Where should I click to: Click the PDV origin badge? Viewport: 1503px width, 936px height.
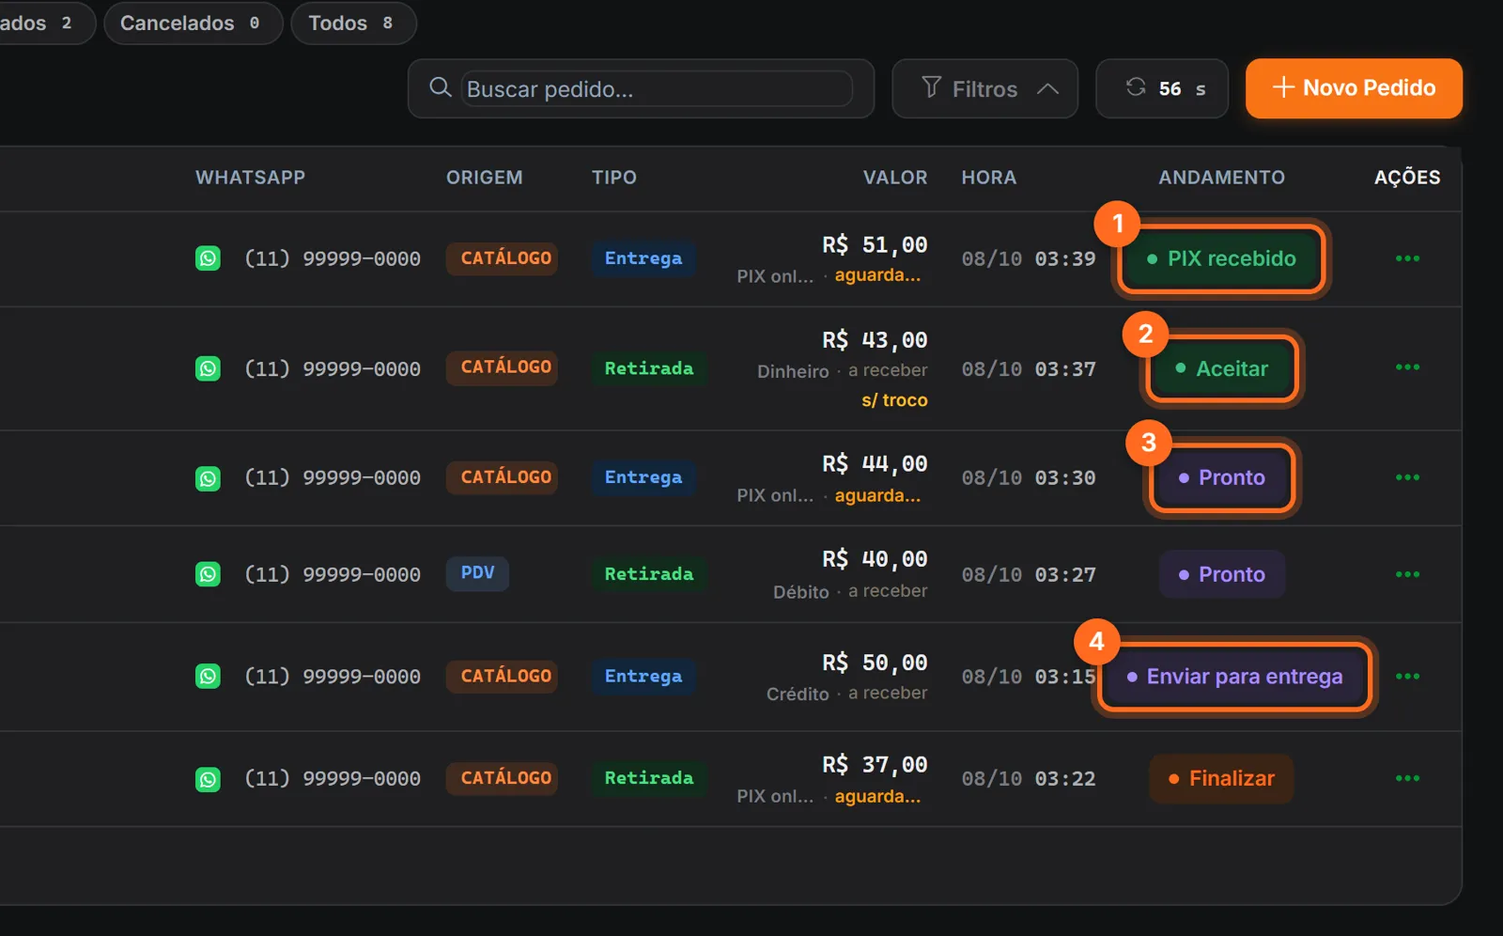point(477,572)
